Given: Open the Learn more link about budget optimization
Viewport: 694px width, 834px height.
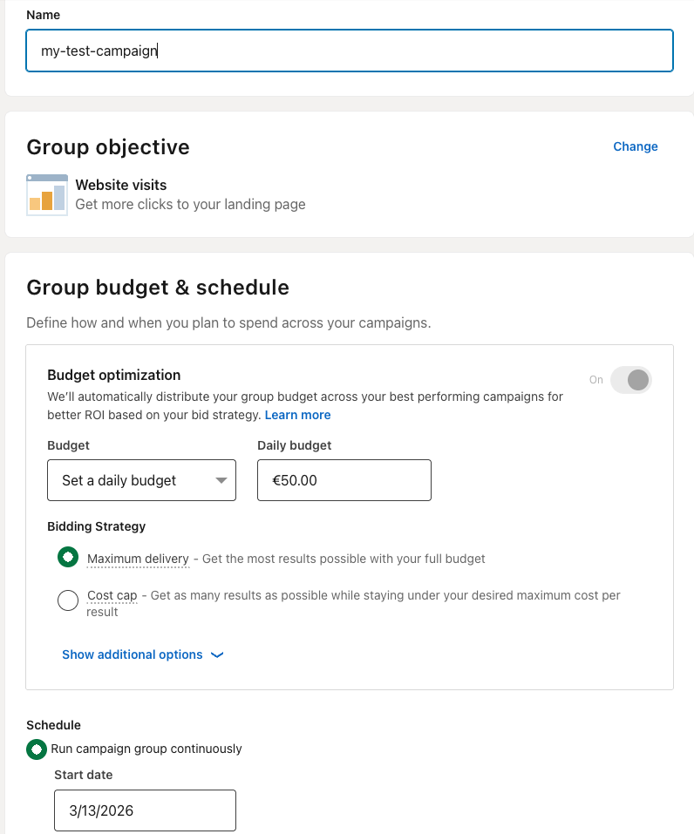Looking at the screenshot, I should point(297,415).
